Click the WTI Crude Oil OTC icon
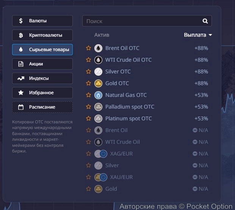The image size is (235, 210). tap(98, 60)
